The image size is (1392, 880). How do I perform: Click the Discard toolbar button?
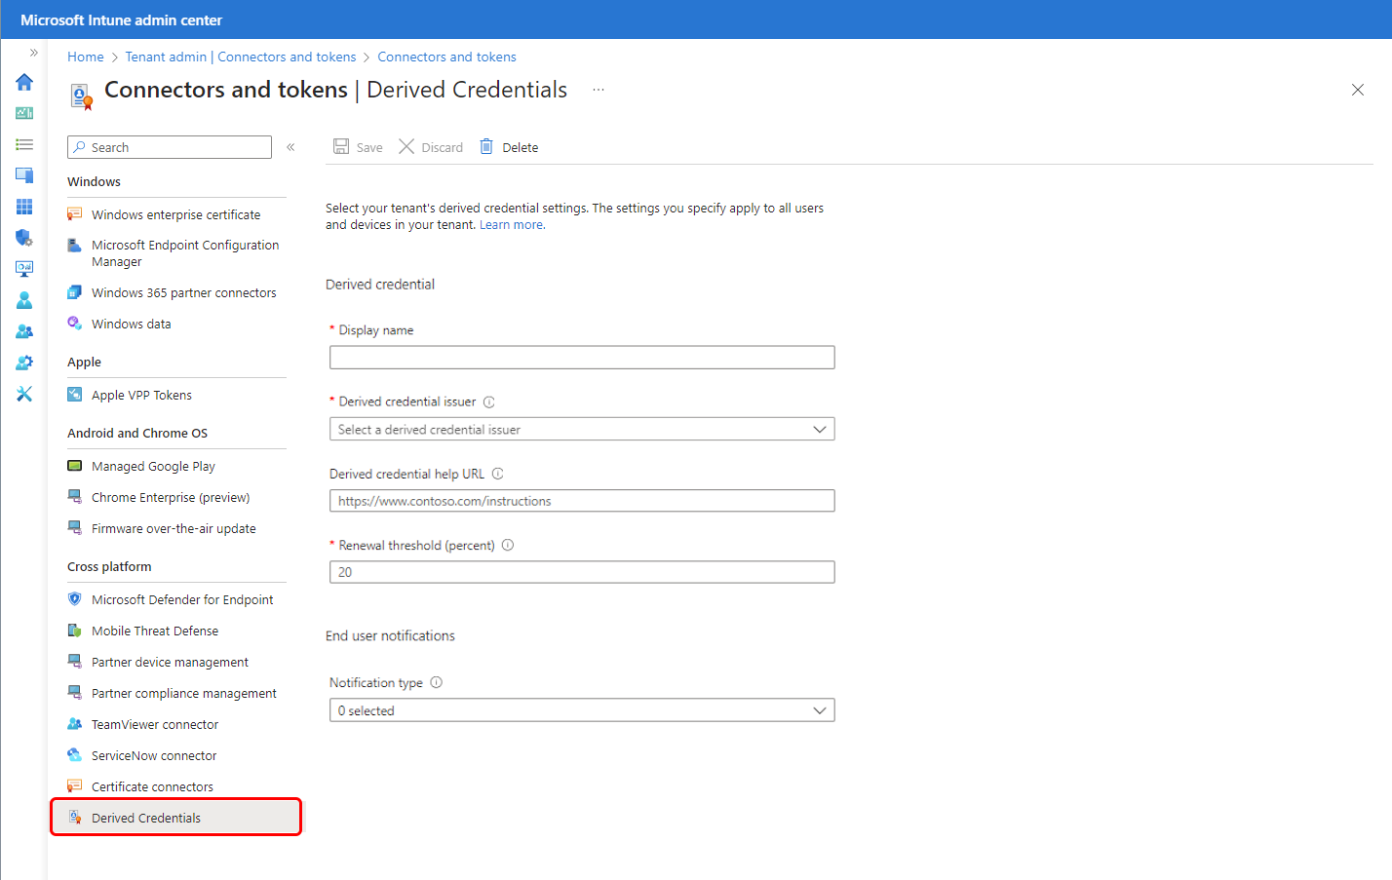point(431,147)
